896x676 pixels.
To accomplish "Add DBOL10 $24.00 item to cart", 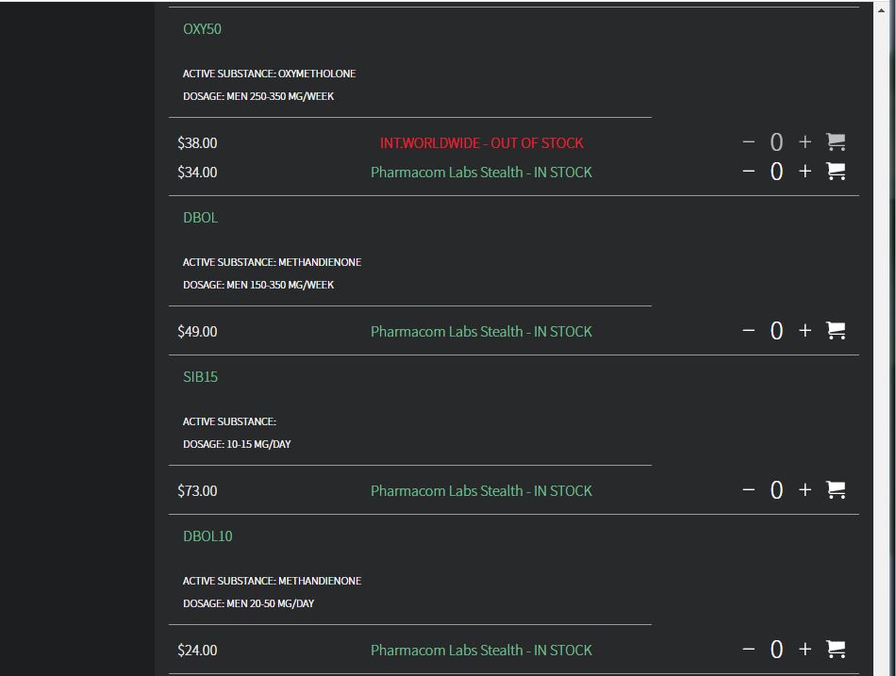I will point(836,649).
